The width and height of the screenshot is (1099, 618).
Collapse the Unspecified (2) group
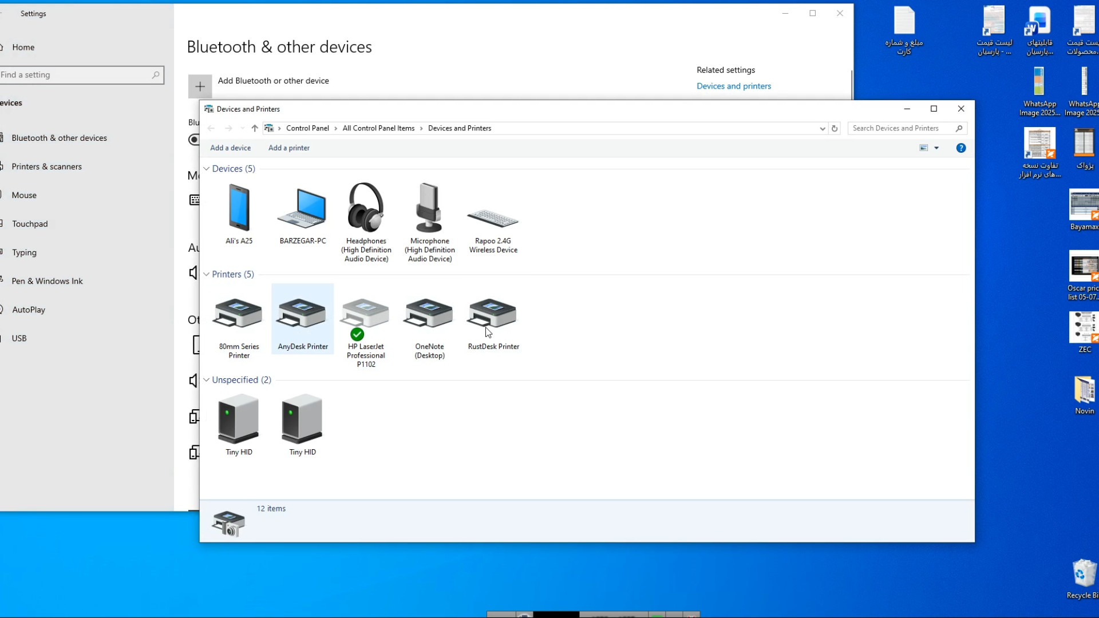(x=207, y=380)
